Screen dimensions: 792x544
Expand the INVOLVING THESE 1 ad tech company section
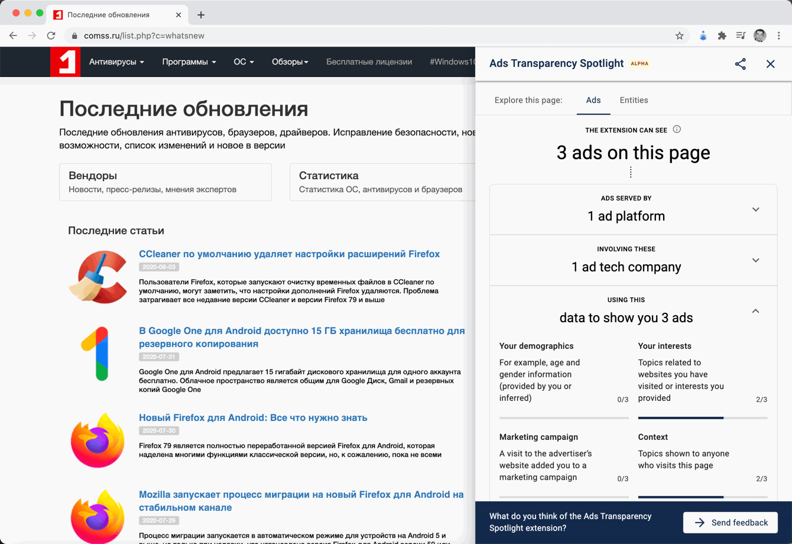pos(755,260)
